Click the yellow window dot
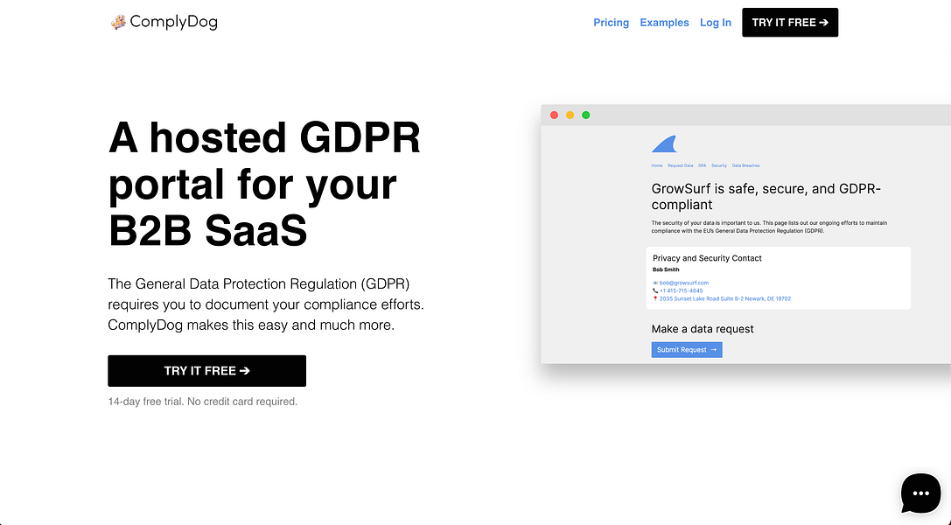Image resolution: width=951 pixels, height=525 pixels. (570, 115)
